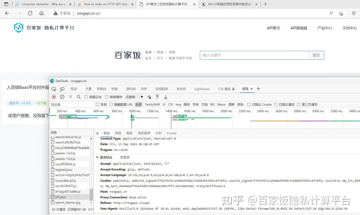Add a new DevTools tool tab

click(x=258, y=89)
